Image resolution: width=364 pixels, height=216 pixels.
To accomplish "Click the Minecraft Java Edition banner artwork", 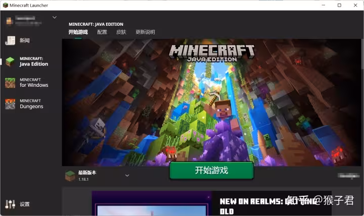I will click(x=211, y=102).
